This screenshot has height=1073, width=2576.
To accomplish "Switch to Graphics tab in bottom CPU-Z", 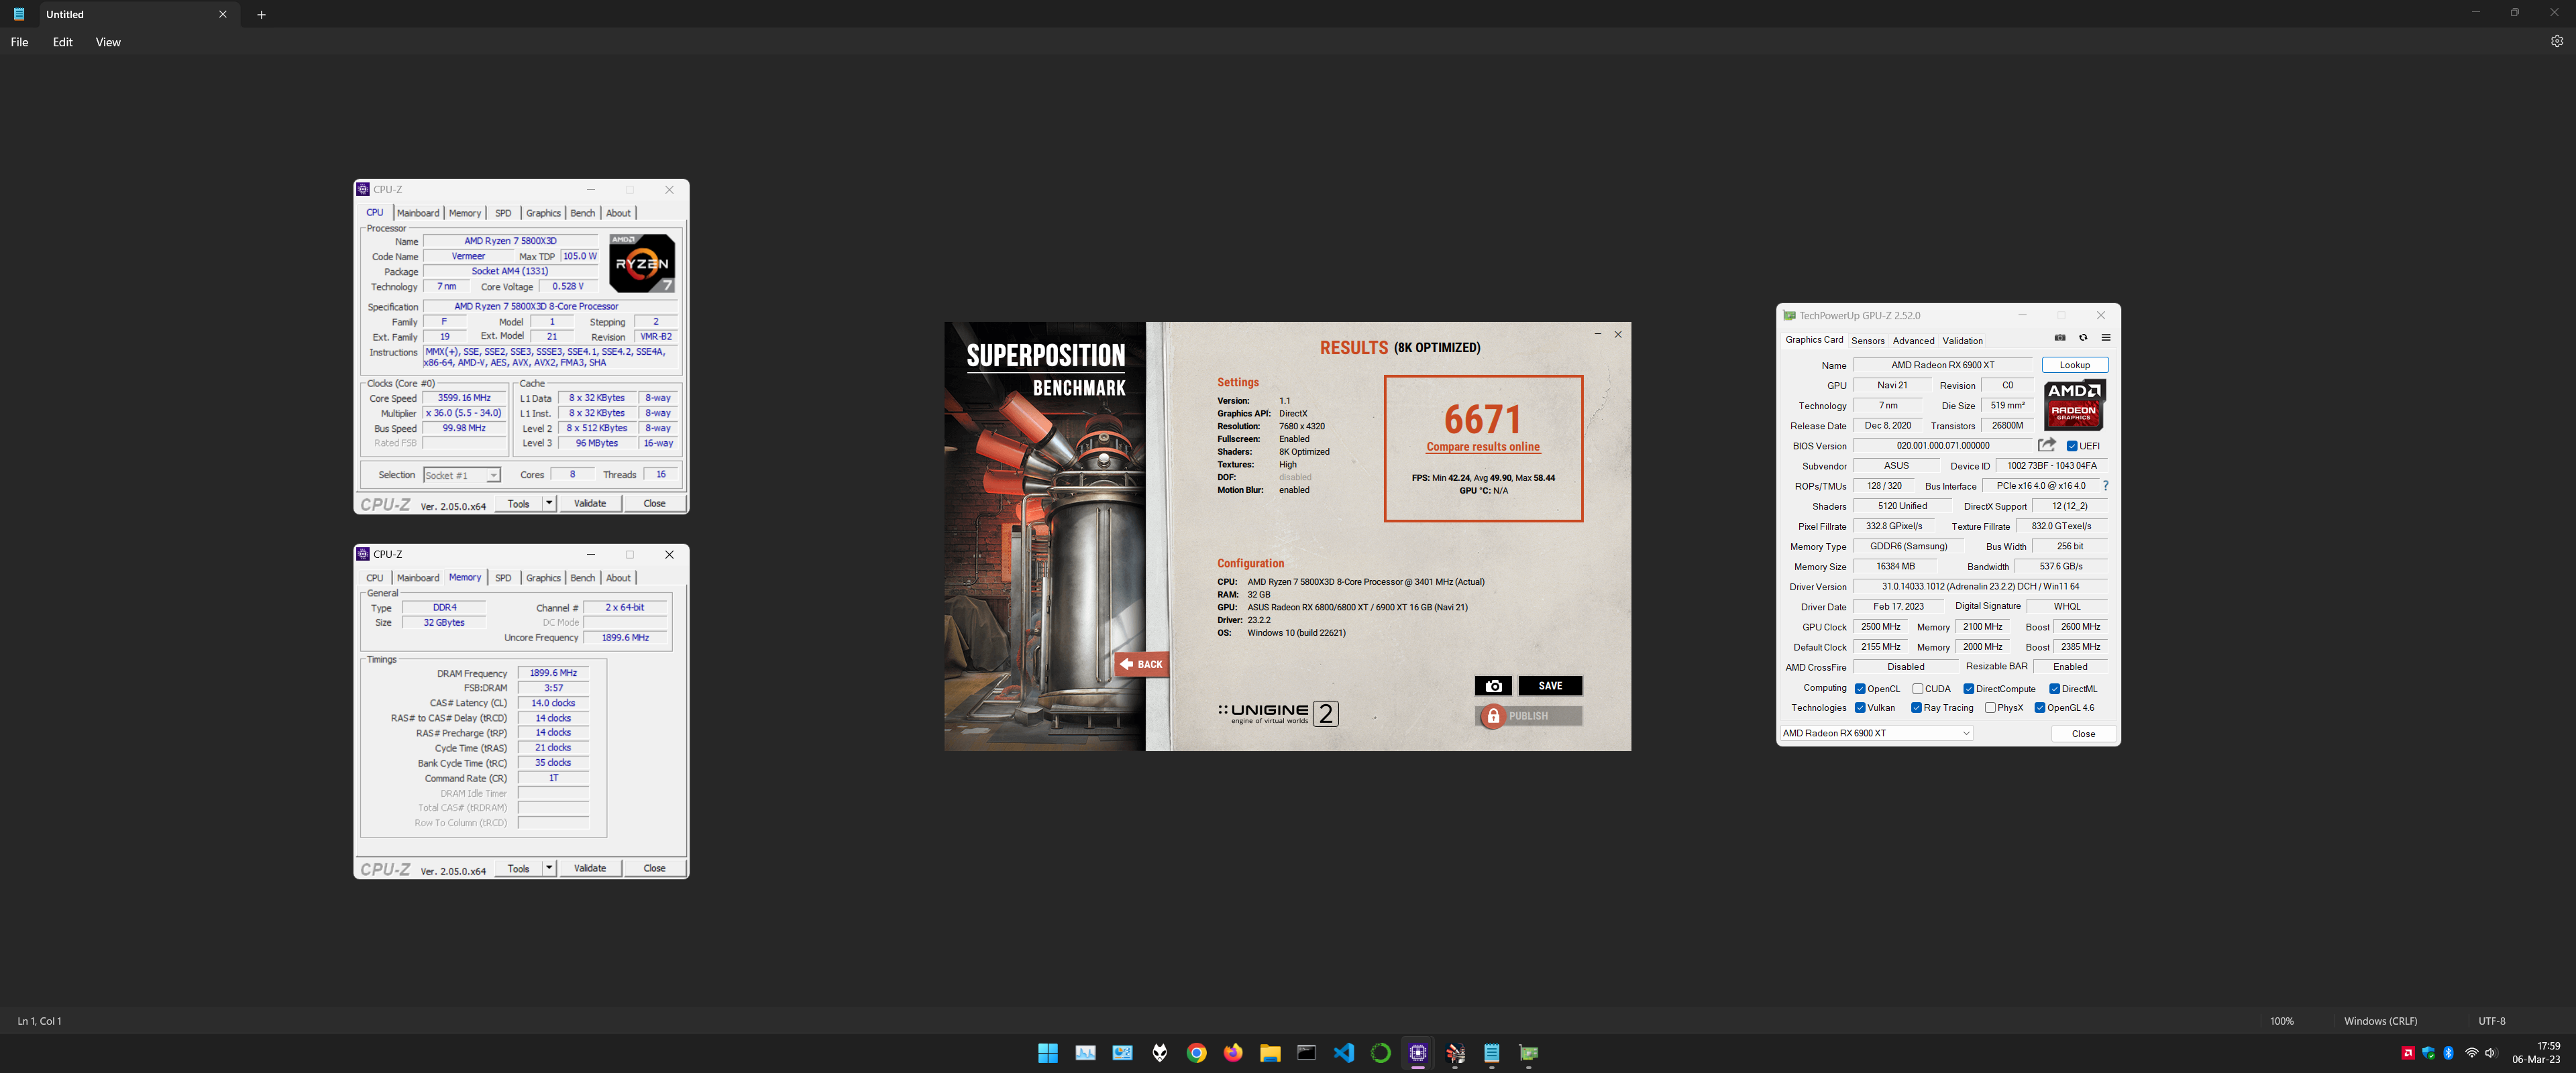I will 543,578.
